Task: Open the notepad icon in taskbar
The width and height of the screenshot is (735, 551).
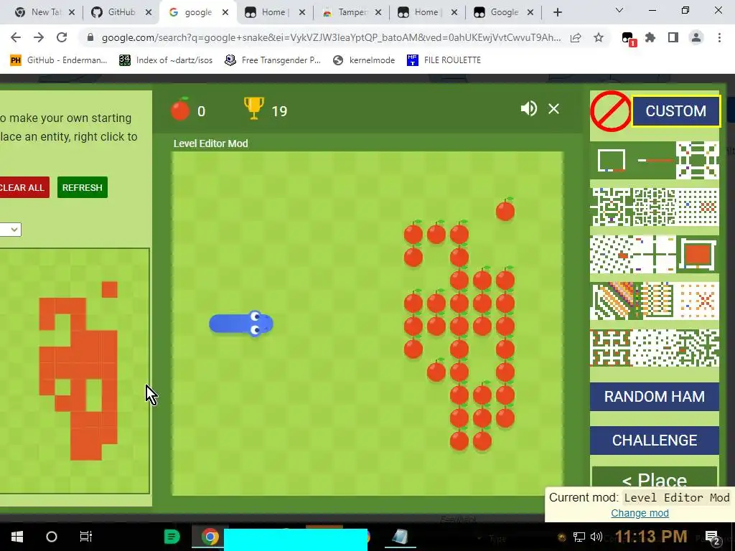Action: 400,537
